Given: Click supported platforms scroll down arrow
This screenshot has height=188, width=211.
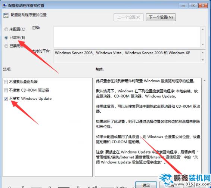Looking at the screenshot, I should tap(203, 60).
